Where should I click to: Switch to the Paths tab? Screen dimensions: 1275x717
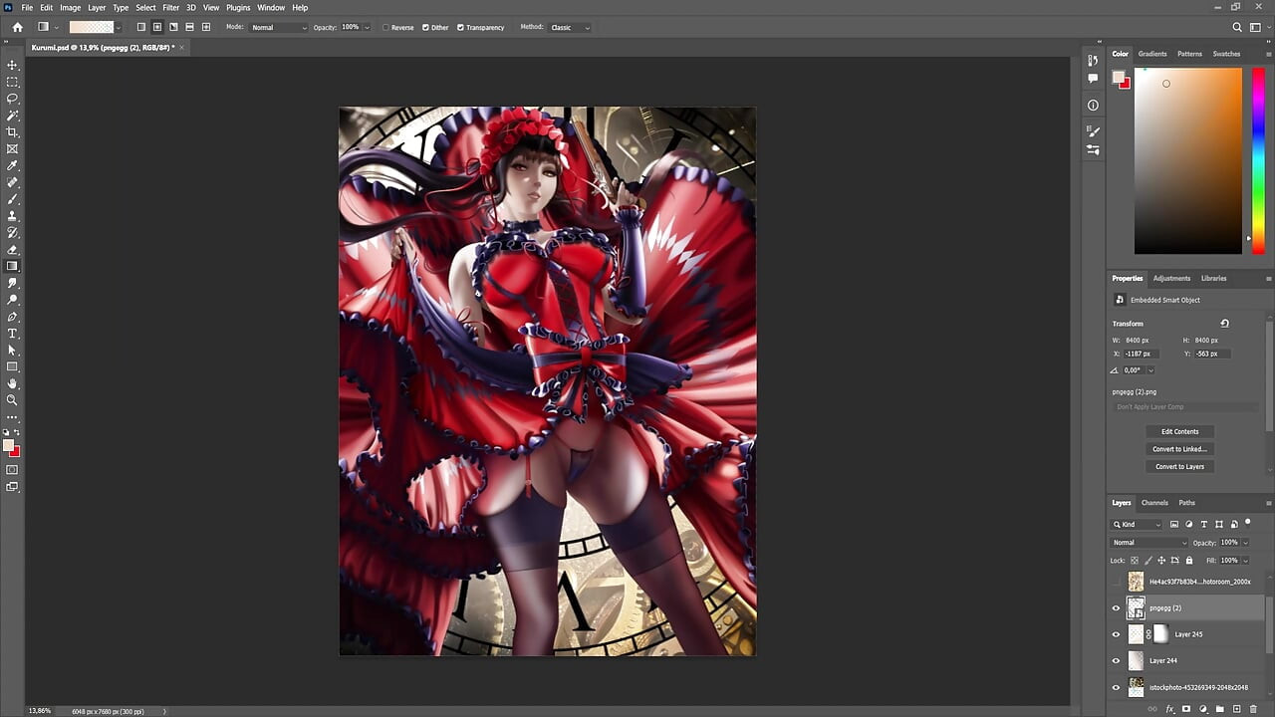1186,503
